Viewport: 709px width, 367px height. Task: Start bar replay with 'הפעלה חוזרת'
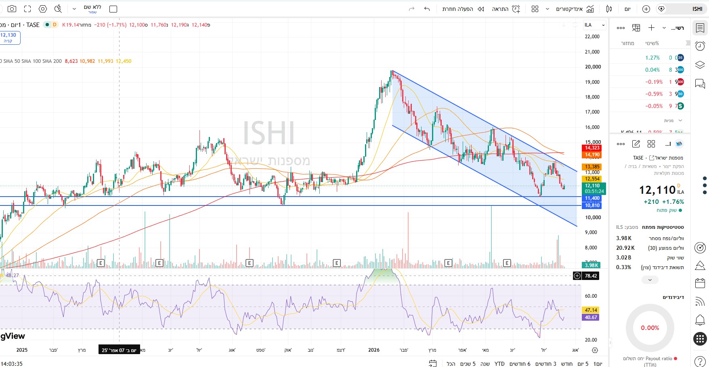tap(463, 9)
